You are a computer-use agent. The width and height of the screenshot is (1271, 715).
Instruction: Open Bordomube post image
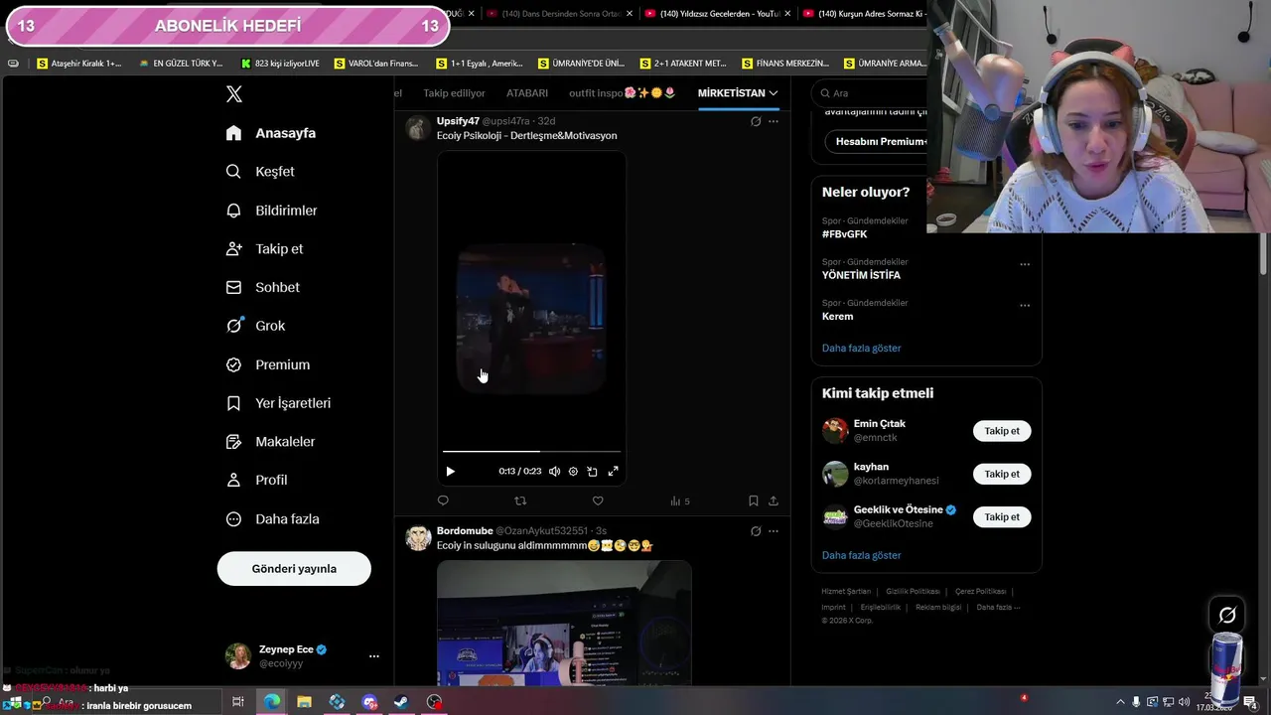point(564,623)
